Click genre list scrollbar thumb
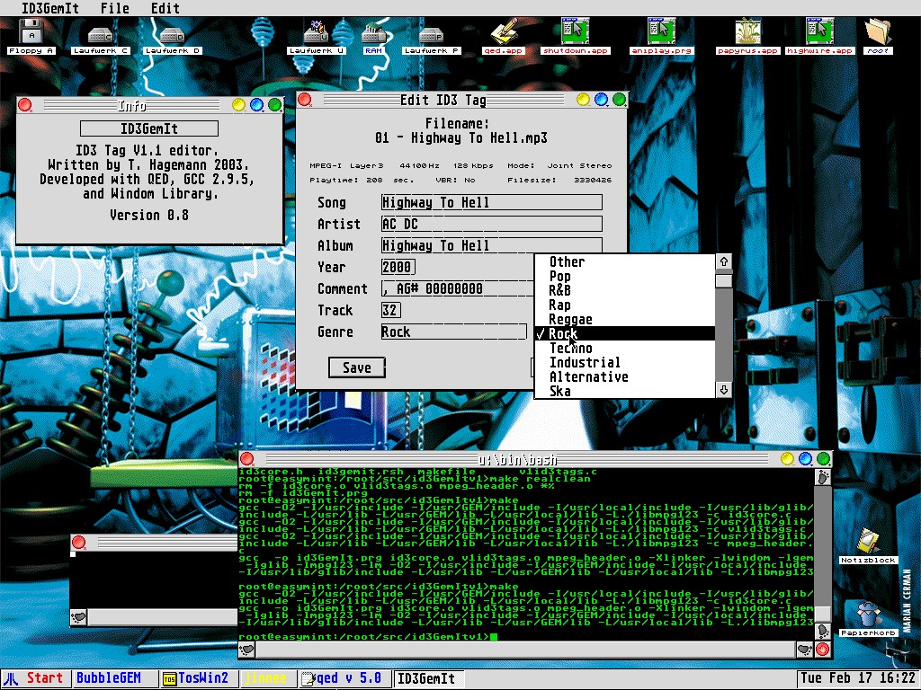Viewport: 921px width, 690px height. 724,280
